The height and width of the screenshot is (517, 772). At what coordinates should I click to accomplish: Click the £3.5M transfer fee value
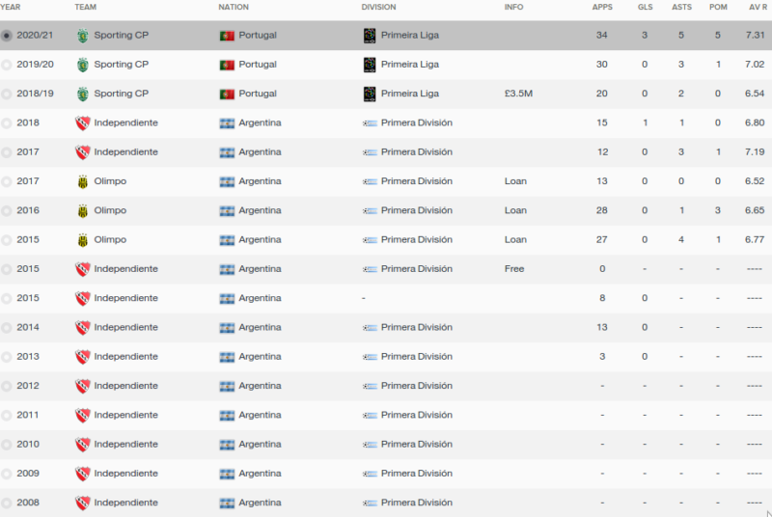click(x=518, y=94)
